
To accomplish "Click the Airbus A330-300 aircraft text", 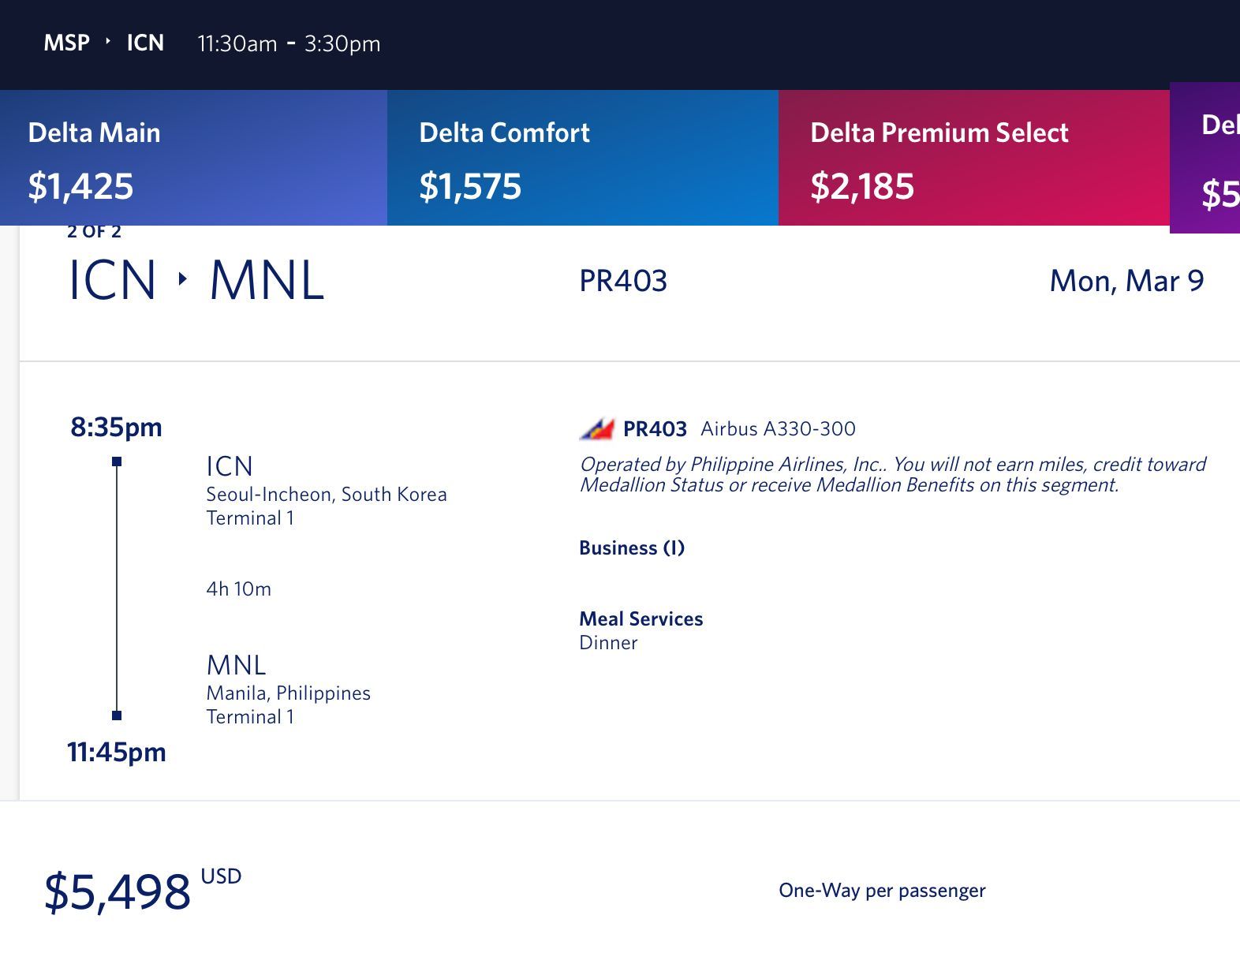I will click(778, 429).
